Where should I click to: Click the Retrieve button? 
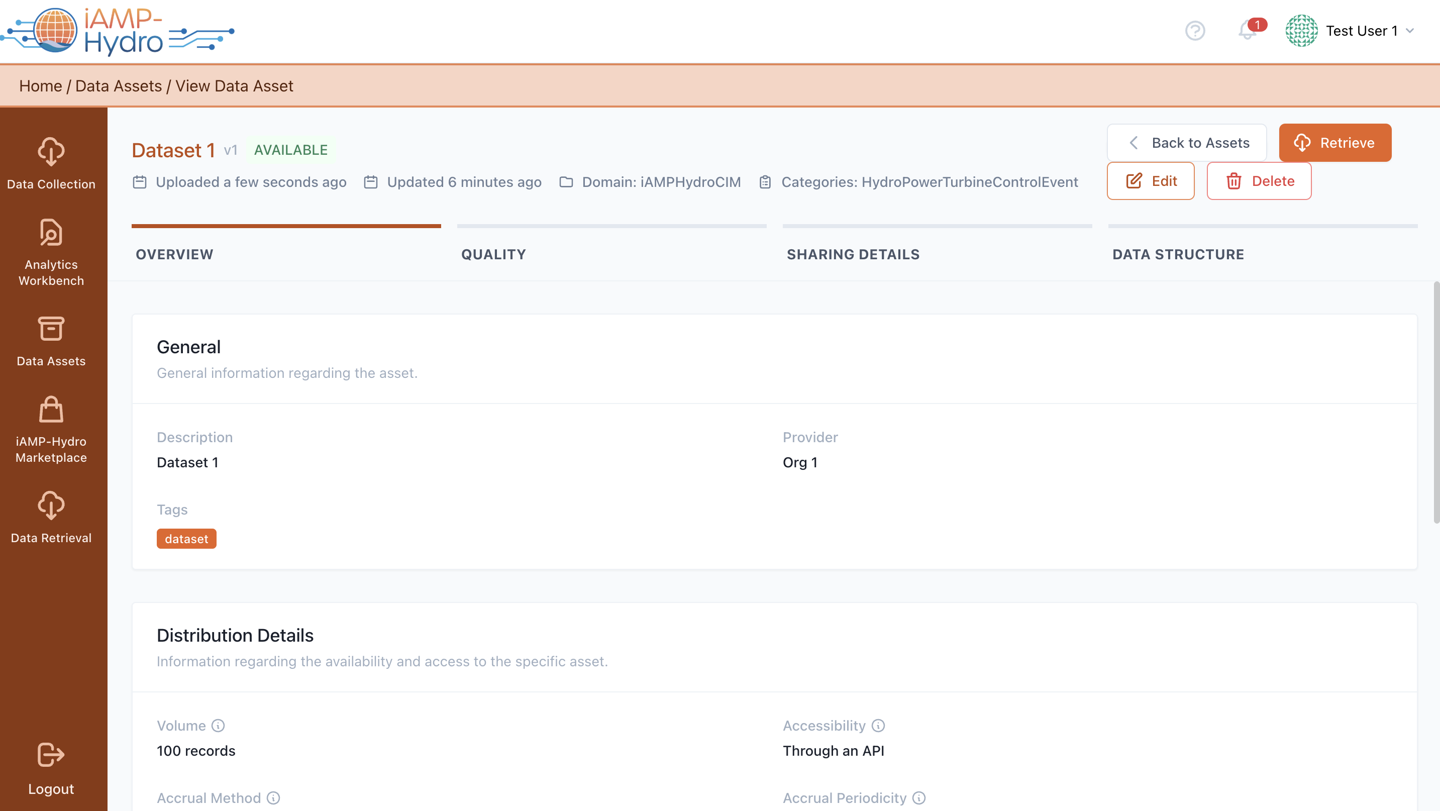pyautogui.click(x=1334, y=143)
